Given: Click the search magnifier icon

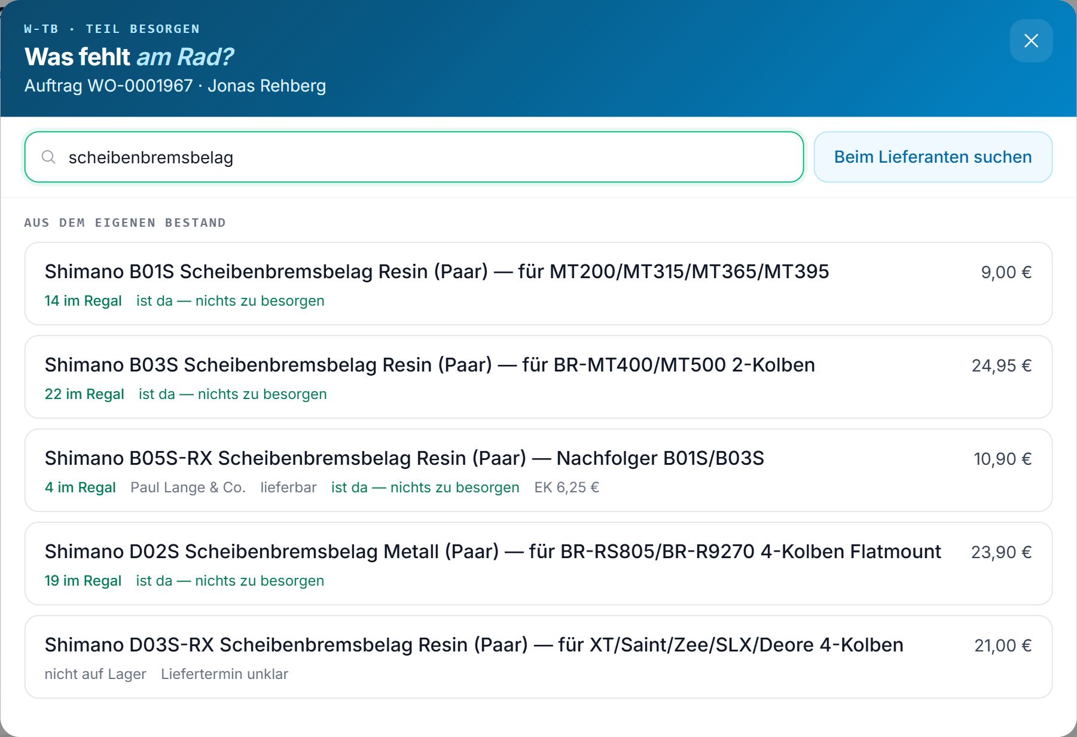Looking at the screenshot, I should pos(48,157).
